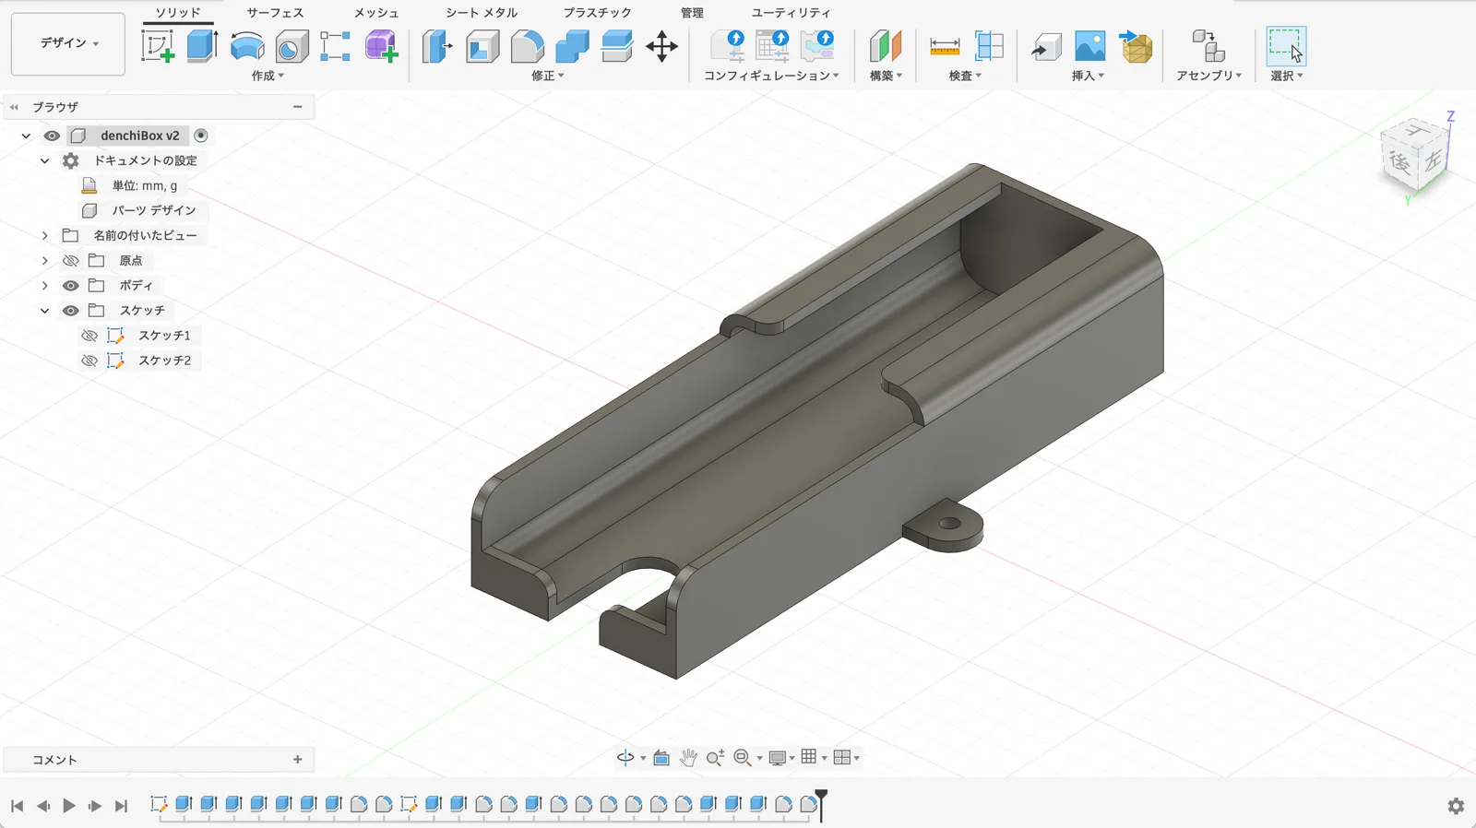Select the first sketch feature in timeline
1476x828 pixels.
click(x=159, y=804)
